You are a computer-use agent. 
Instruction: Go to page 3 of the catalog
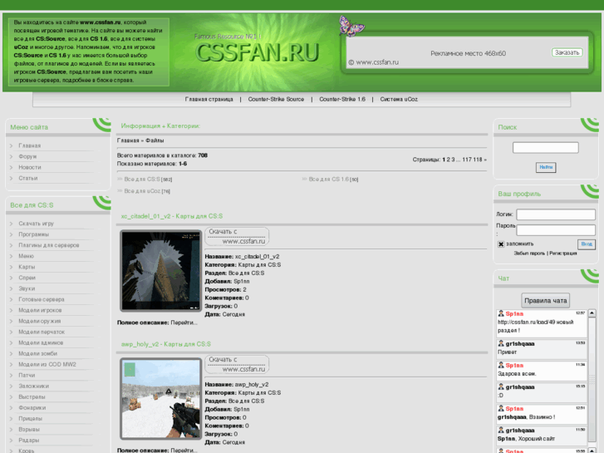[453, 160]
